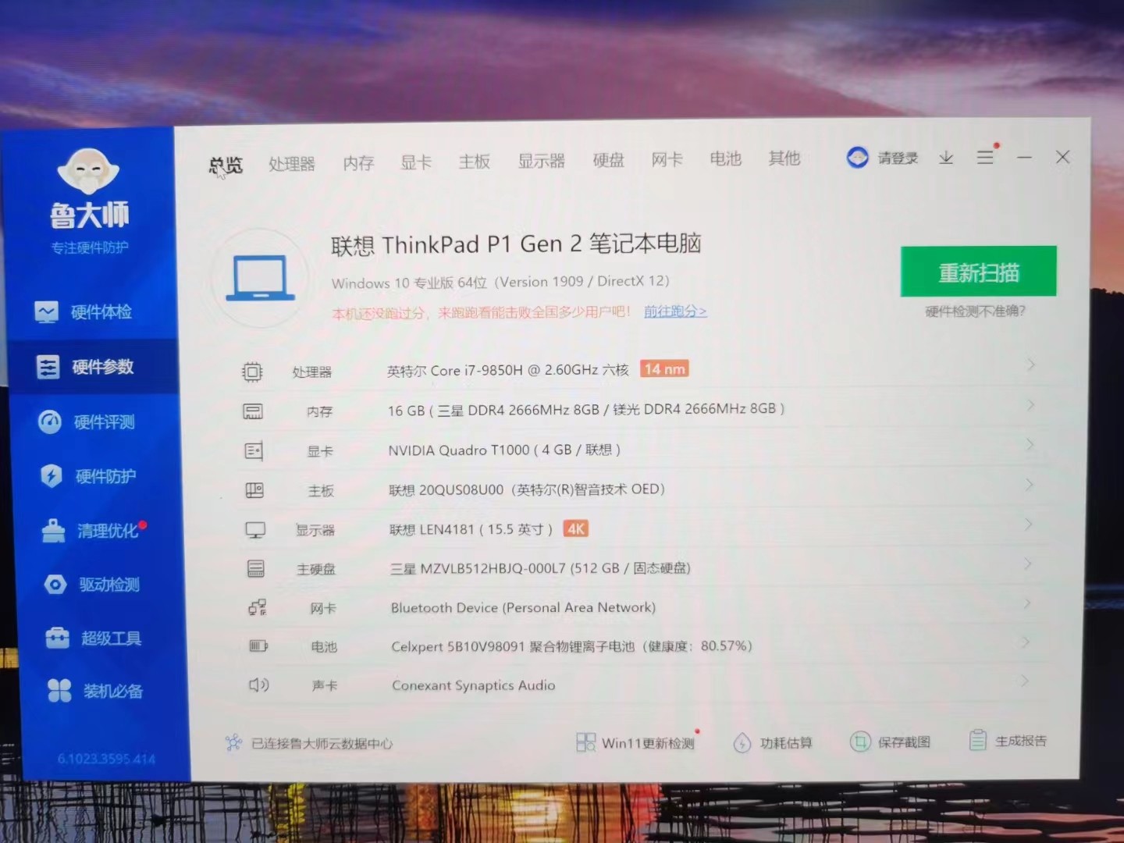Open 硬件体检 from the sidebar
The width and height of the screenshot is (1124, 843).
84,312
